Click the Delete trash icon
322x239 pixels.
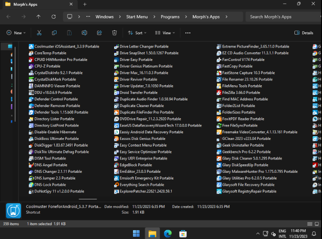[114, 33]
